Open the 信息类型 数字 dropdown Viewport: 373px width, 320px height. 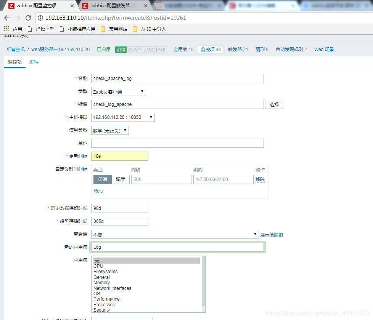click(110, 130)
